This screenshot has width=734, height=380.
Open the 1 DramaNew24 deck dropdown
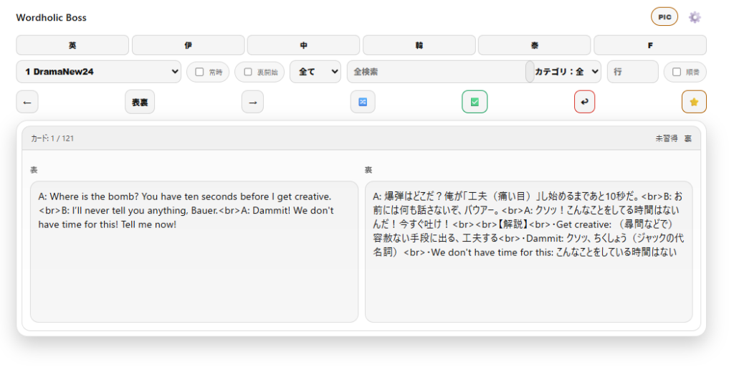click(99, 72)
